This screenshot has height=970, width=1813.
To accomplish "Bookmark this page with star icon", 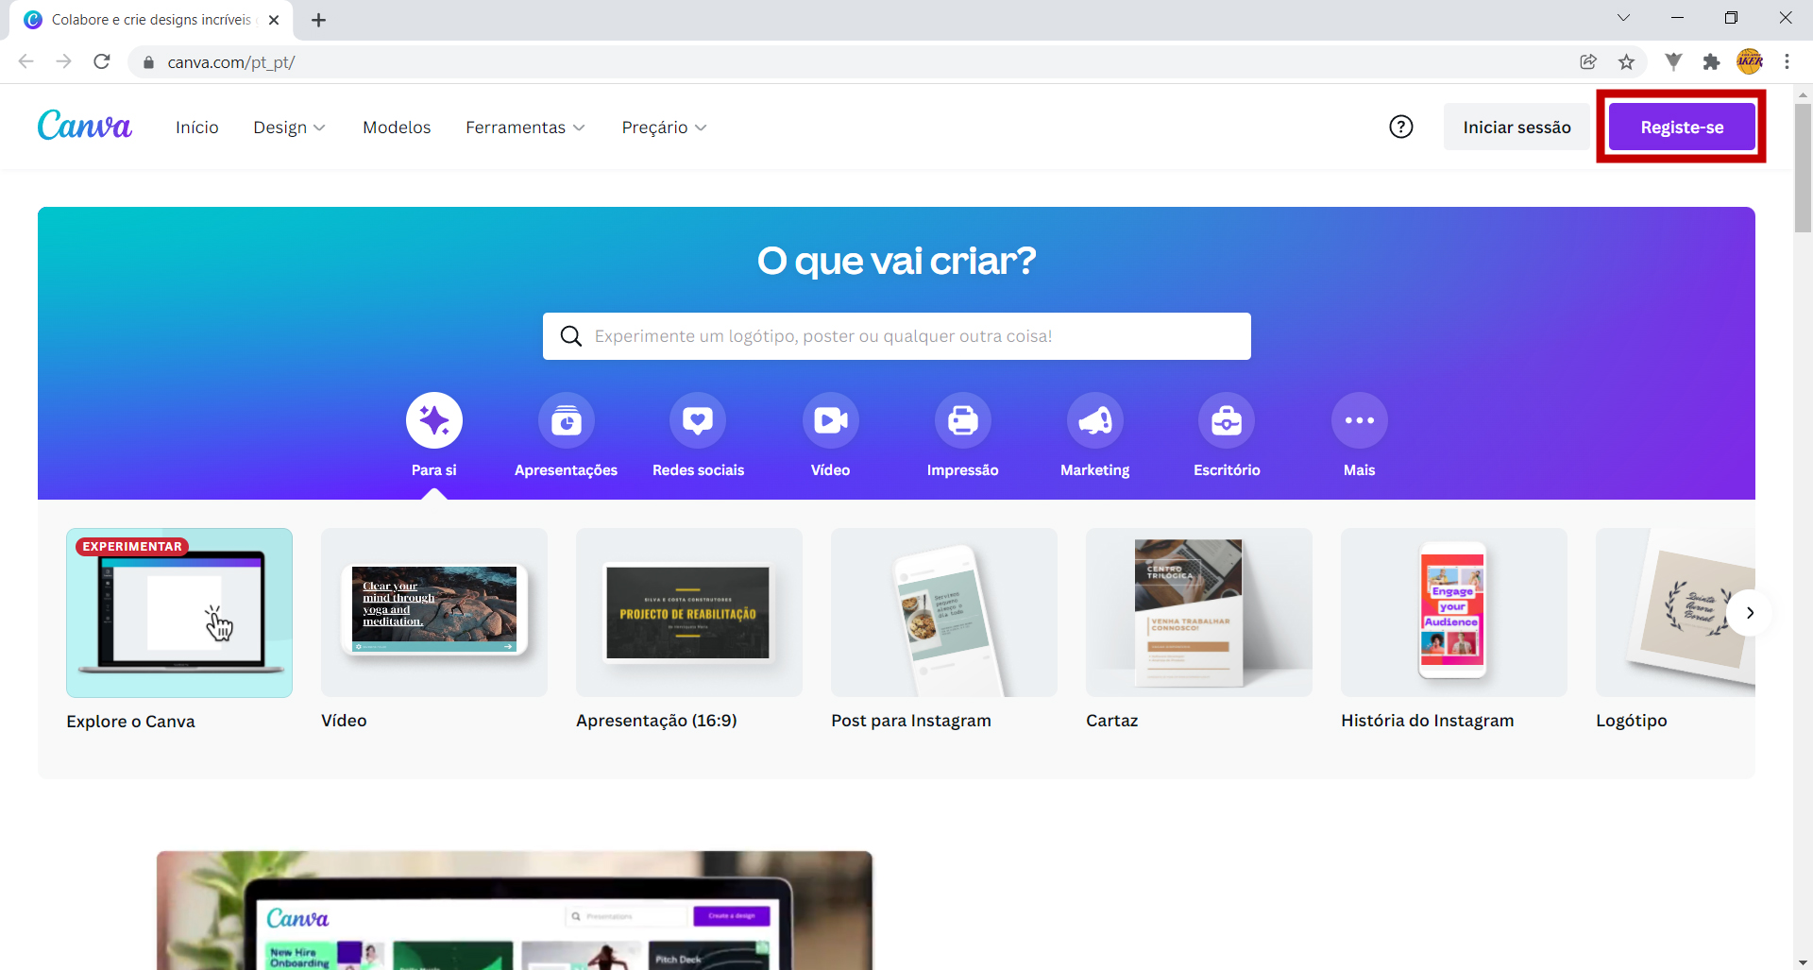I will (x=1626, y=61).
